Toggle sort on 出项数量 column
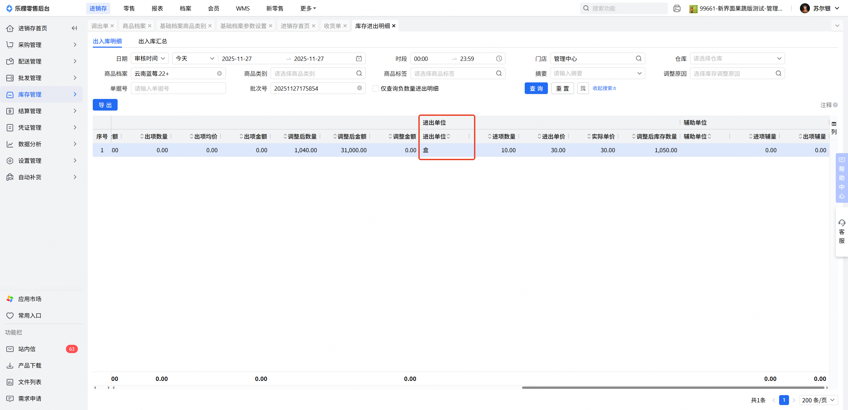 pyautogui.click(x=142, y=136)
